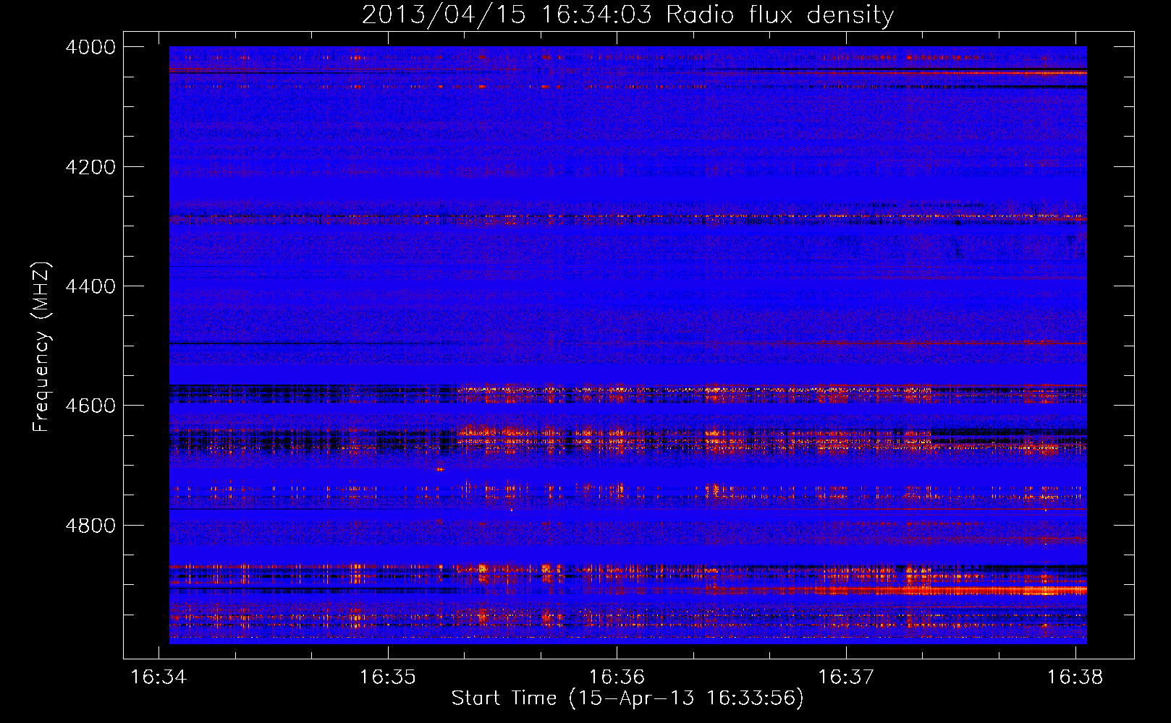Screen dimensions: 1171x723
Task: Click the '4400' frequency axis label
Action: (90, 286)
